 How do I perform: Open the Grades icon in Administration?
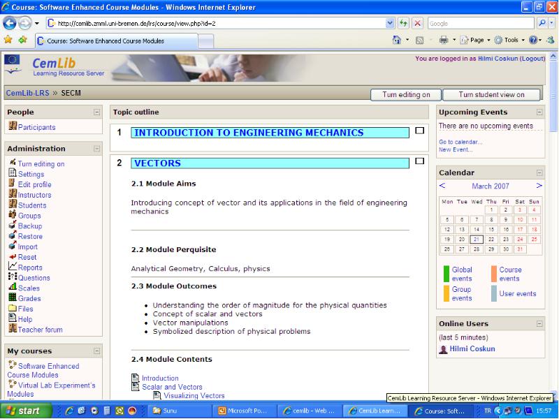point(13,297)
